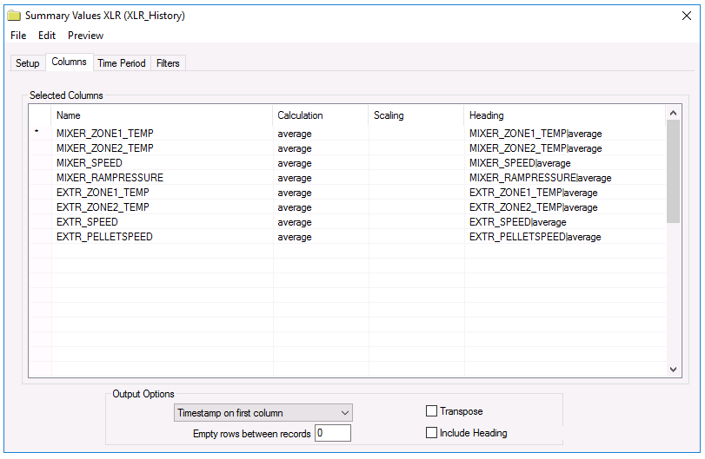Click the vertical scrollbar thumb of the list
Image resolution: width=705 pixels, height=459 pixels.
pyautogui.click(x=673, y=172)
